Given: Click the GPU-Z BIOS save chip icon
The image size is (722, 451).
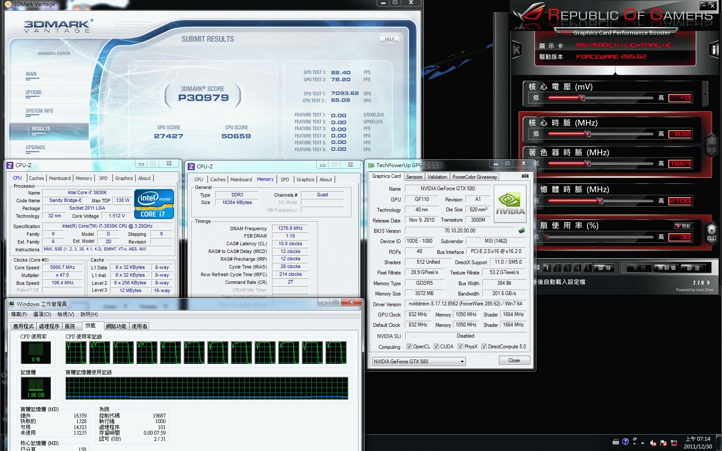Looking at the screenshot, I should 522,231.
